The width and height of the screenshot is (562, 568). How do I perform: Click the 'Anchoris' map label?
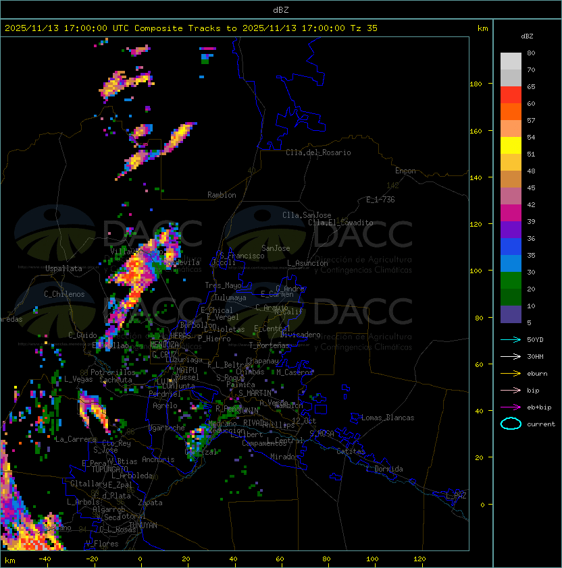click(x=158, y=459)
